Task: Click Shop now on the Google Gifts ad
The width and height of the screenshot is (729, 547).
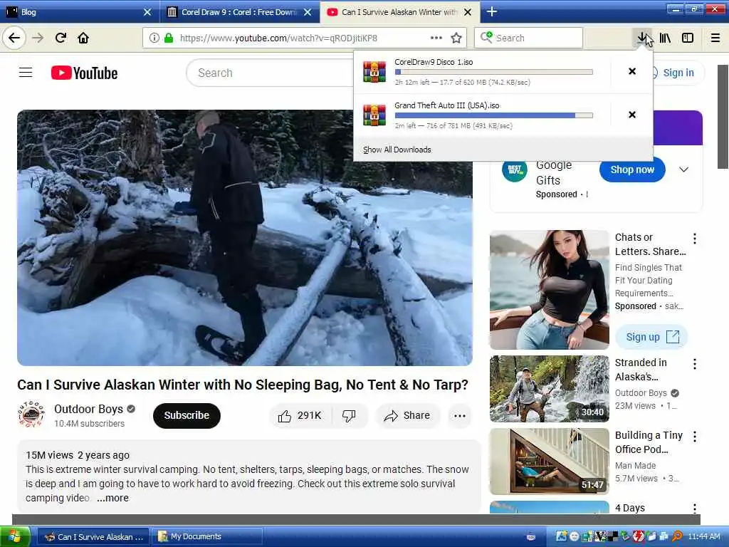Action: pyautogui.click(x=632, y=170)
